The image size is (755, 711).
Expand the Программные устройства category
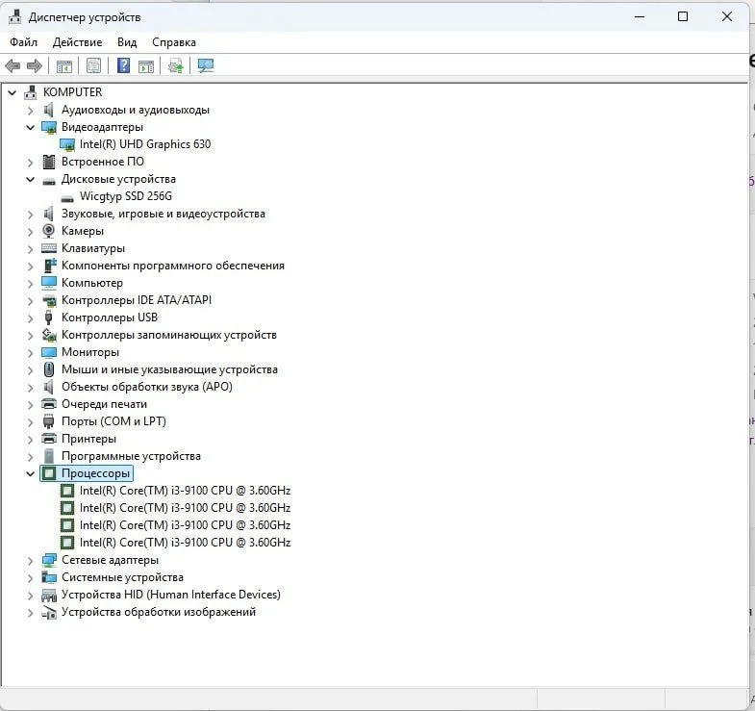point(31,457)
